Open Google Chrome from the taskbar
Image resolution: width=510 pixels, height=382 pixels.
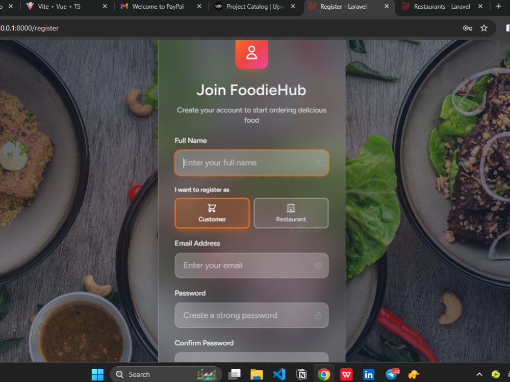pos(324,374)
